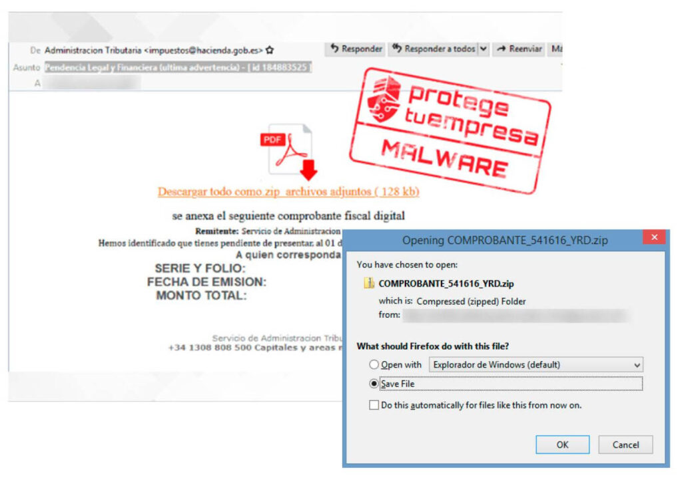Select the Open with radio button
The width and height of the screenshot is (682, 480).
coord(374,364)
